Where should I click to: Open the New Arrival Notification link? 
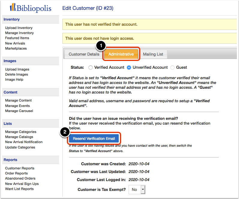tap(24, 142)
